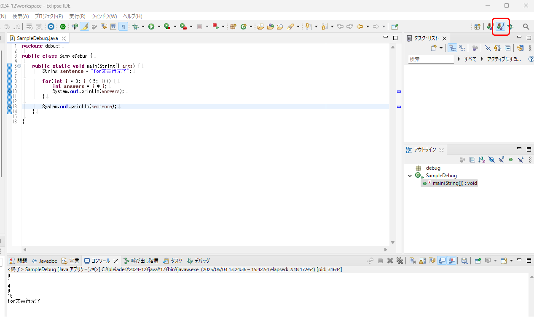Image resolution: width=534 pixels, height=317 pixels.
Task: Click the Pin Editor toolbar icon
Action: pyautogui.click(x=394, y=27)
